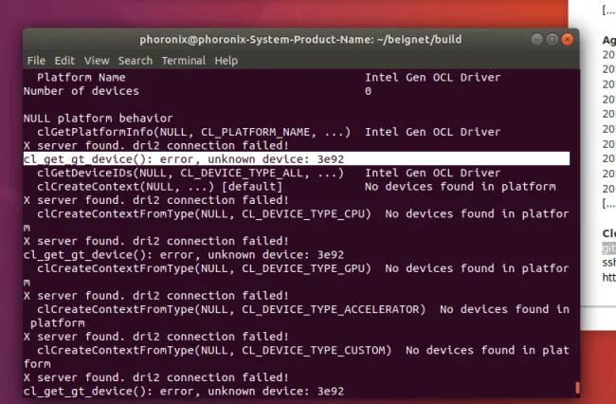Open the View menu in terminal
The image size is (616, 404).
click(97, 61)
